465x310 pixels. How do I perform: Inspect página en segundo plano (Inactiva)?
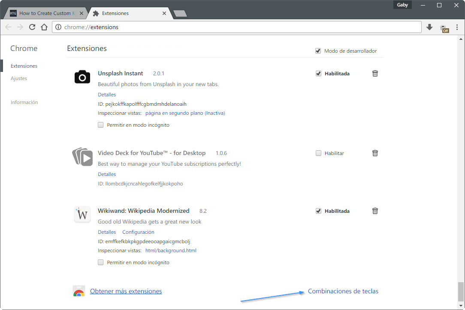(x=185, y=113)
